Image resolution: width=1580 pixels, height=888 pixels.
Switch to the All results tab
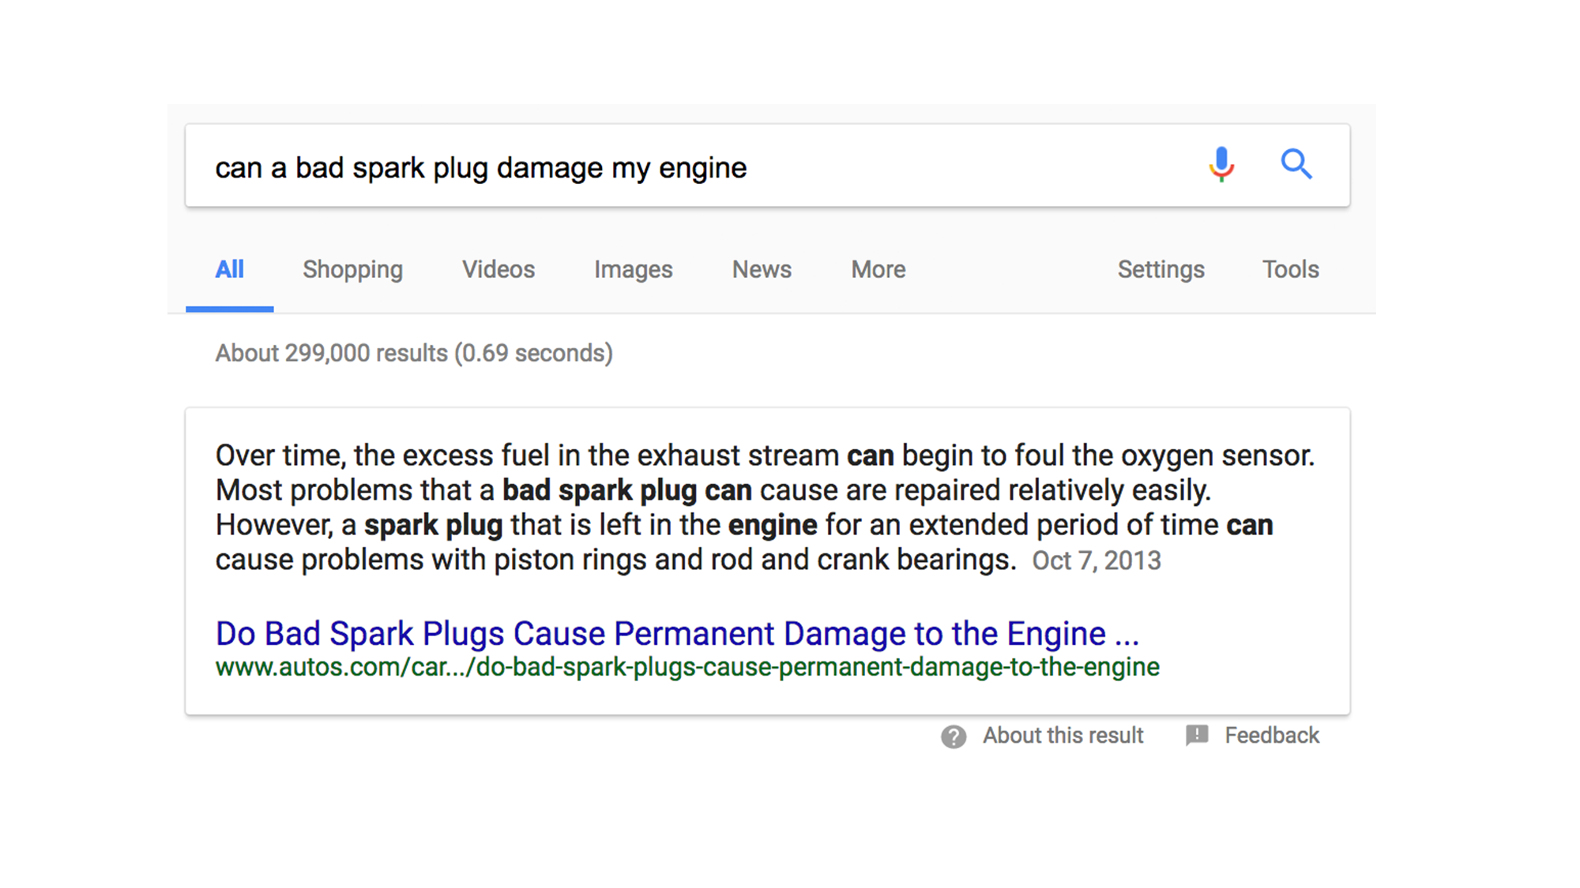[x=229, y=269]
